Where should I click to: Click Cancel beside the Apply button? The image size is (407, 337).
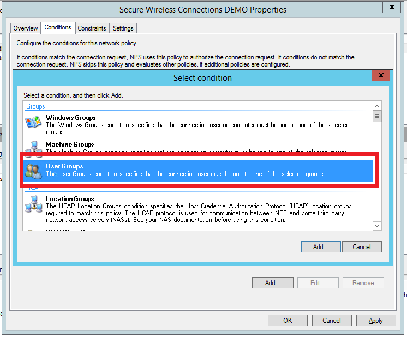click(332, 321)
